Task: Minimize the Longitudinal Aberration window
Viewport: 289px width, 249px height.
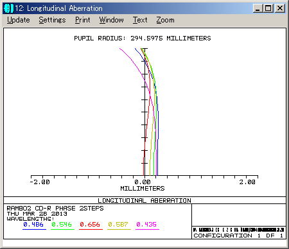Action: pos(258,8)
